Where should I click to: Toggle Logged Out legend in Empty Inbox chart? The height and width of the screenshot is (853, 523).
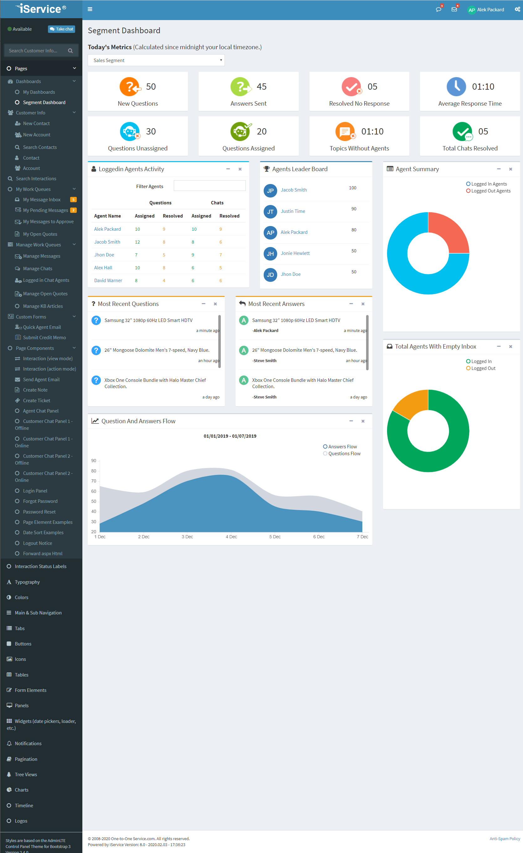click(x=481, y=368)
